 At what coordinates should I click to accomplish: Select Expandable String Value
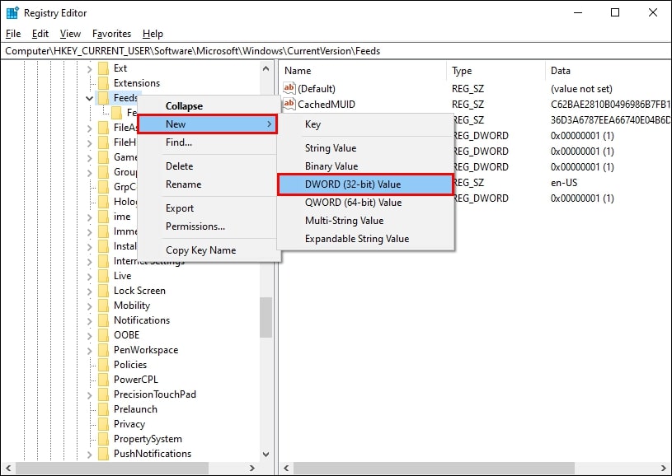click(x=365, y=239)
